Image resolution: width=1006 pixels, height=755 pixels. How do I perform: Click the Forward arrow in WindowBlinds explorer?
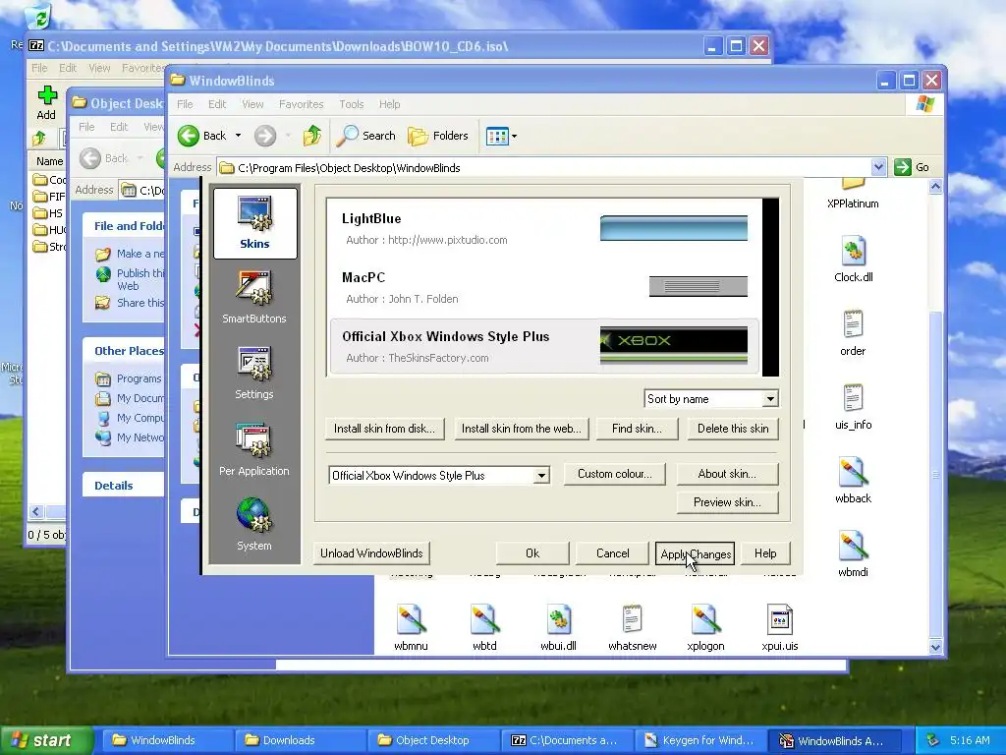[265, 136]
